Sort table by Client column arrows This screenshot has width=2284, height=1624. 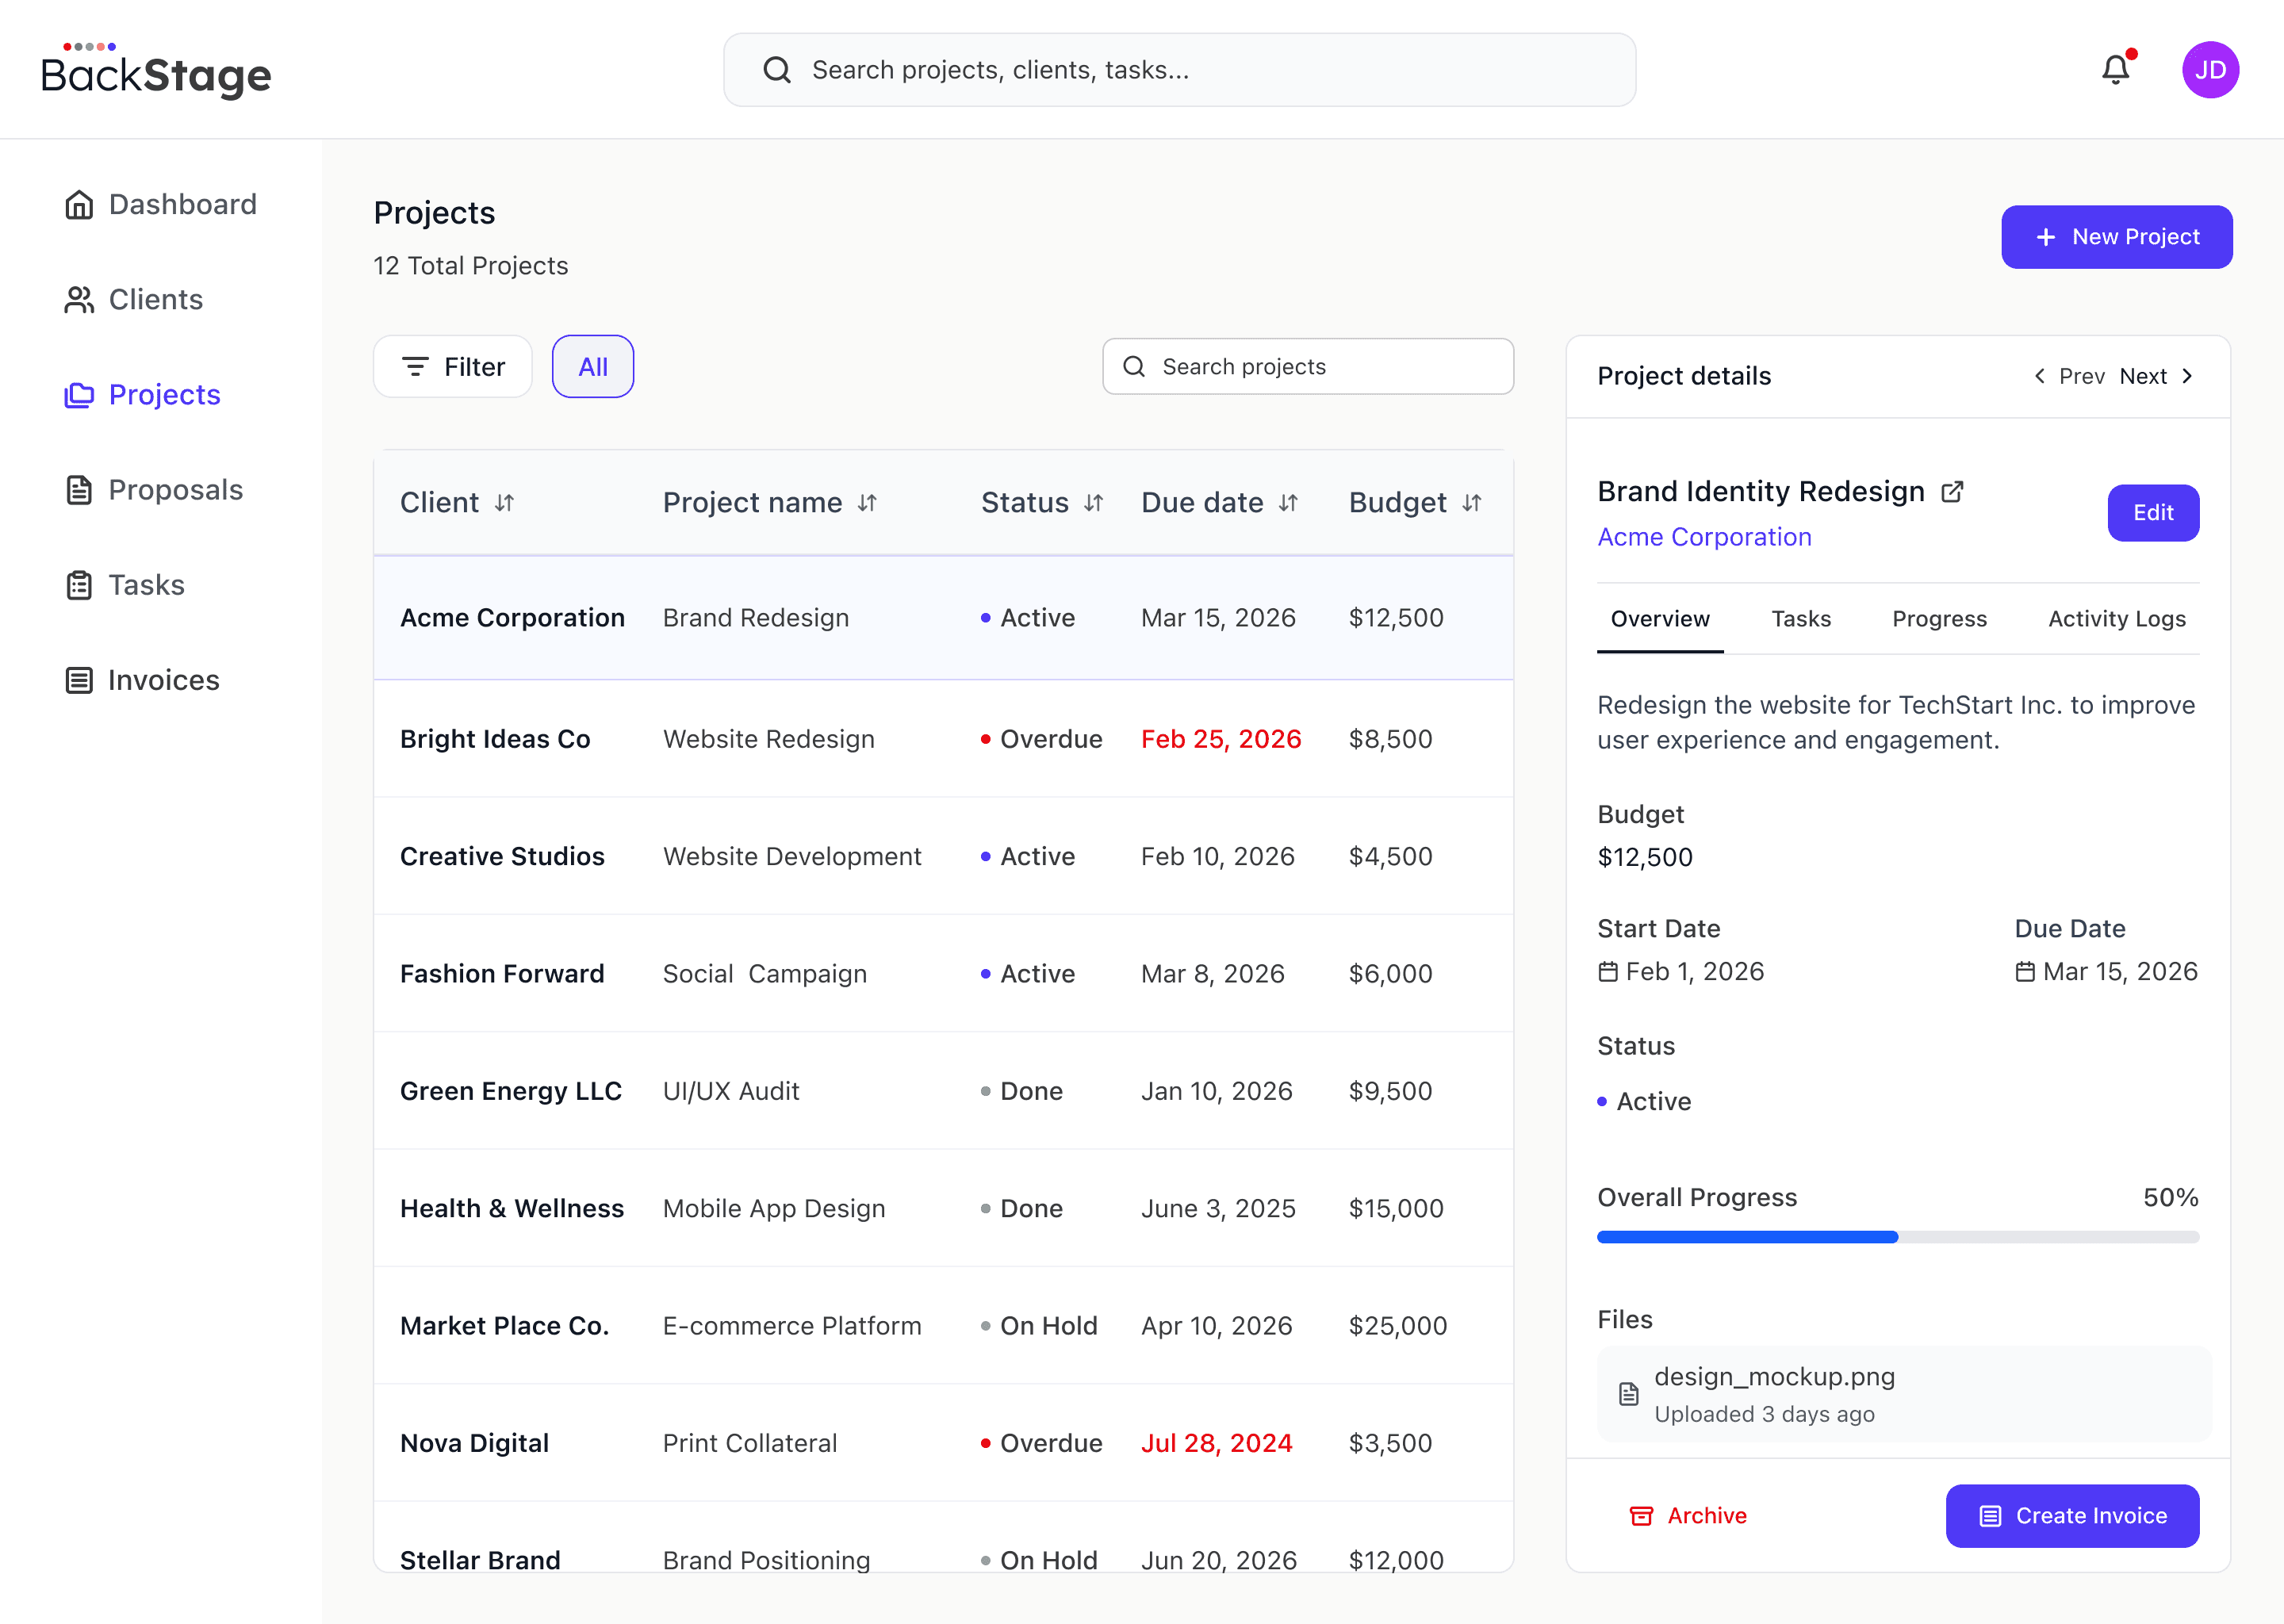point(504,503)
